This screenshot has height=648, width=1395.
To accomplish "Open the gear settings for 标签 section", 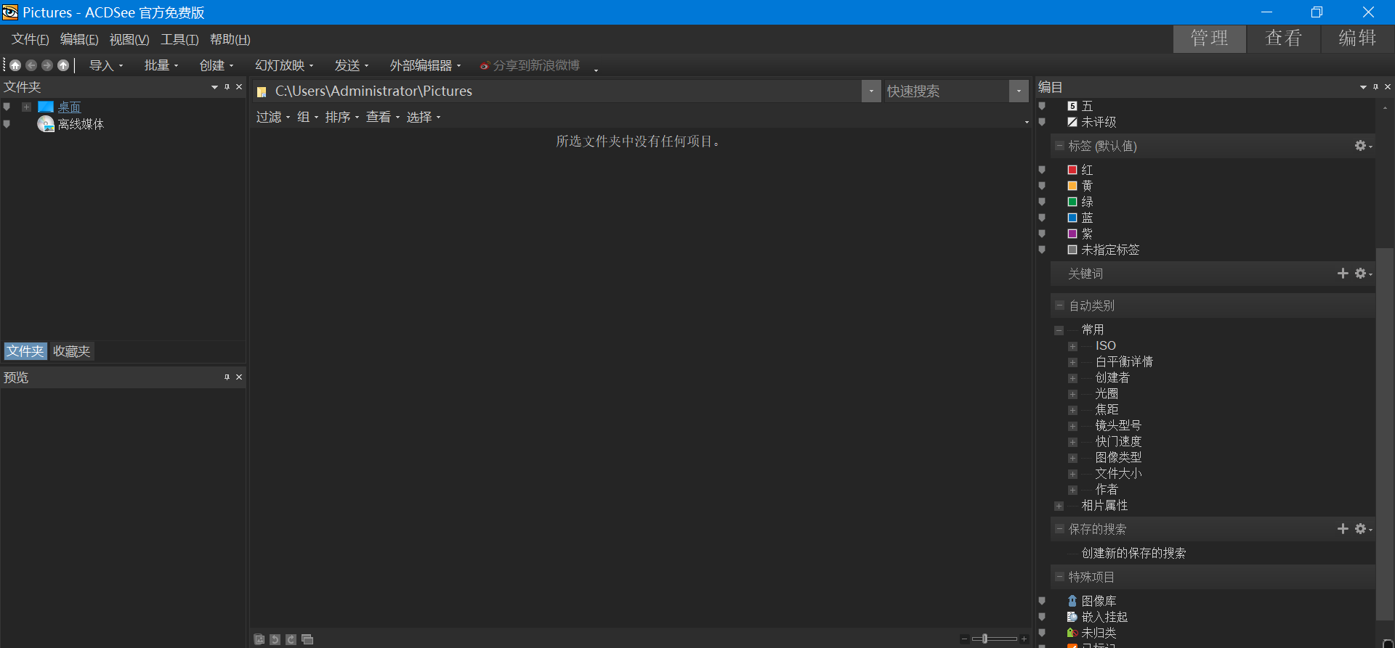I will (x=1362, y=146).
